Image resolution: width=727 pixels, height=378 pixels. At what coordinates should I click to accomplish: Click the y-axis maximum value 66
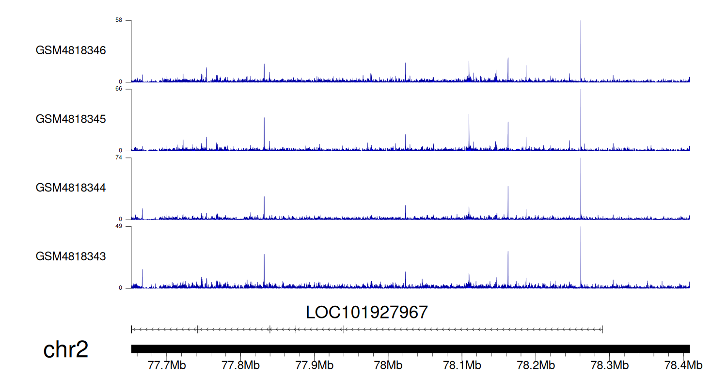118,89
